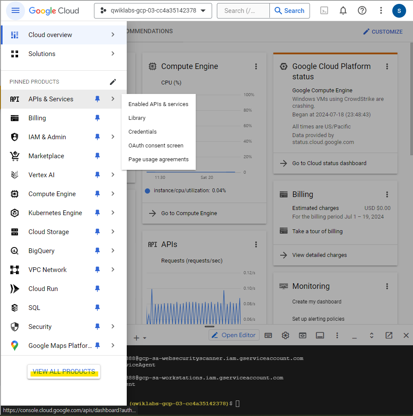Open the Google Maps Platform icon

pos(15,345)
